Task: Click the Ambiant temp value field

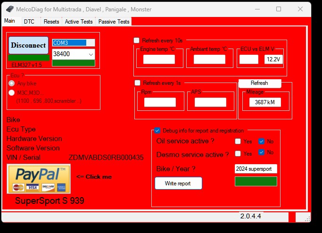Action: click(209, 59)
